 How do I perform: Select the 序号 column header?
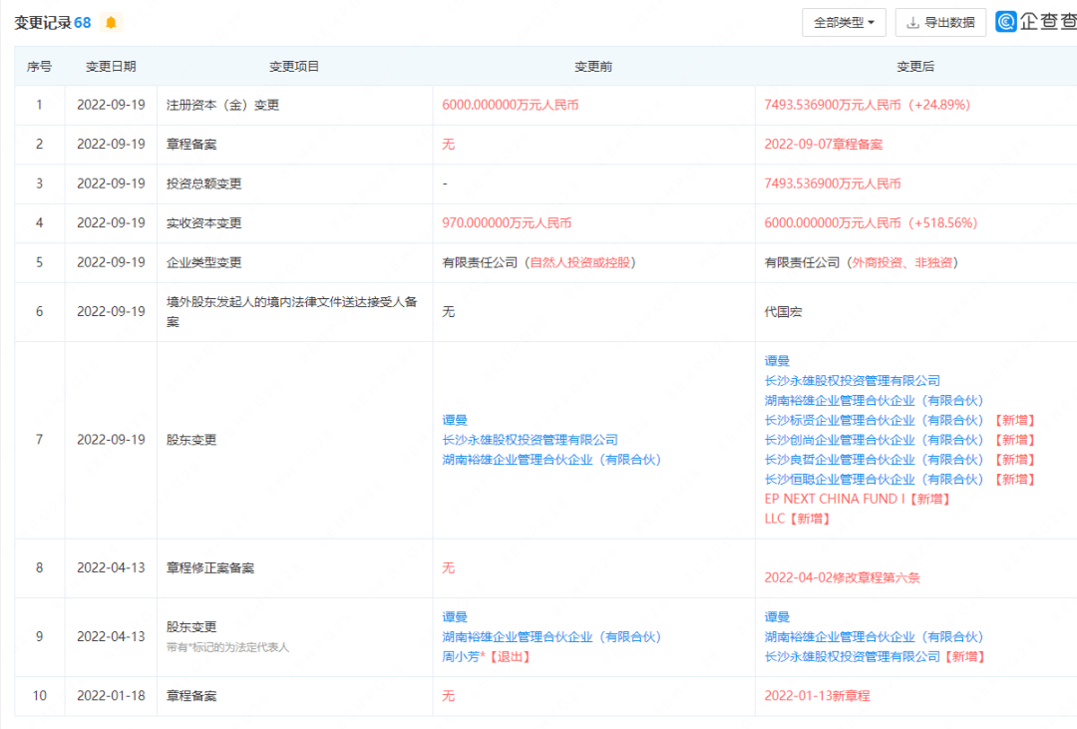(x=39, y=67)
